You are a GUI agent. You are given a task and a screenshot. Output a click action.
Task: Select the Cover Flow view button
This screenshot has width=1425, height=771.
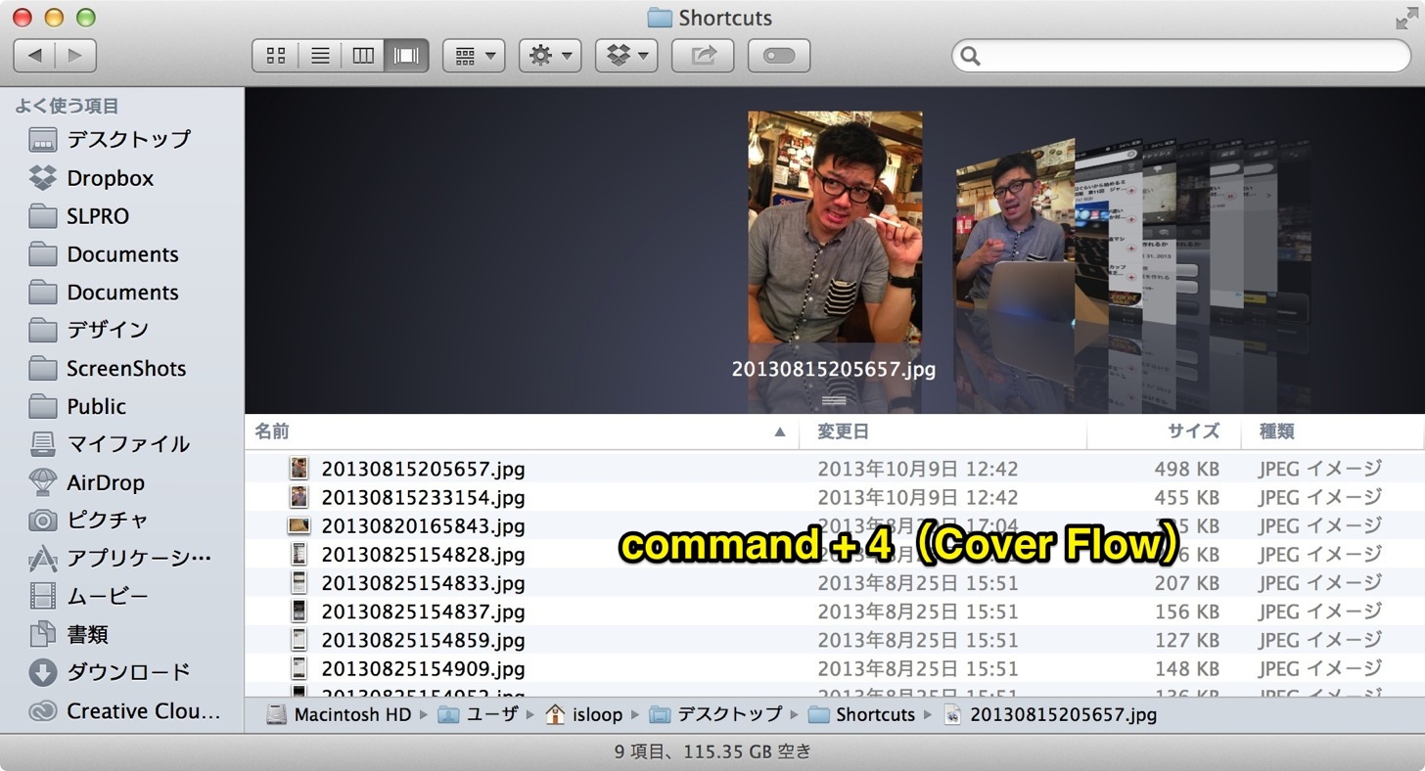pos(406,56)
